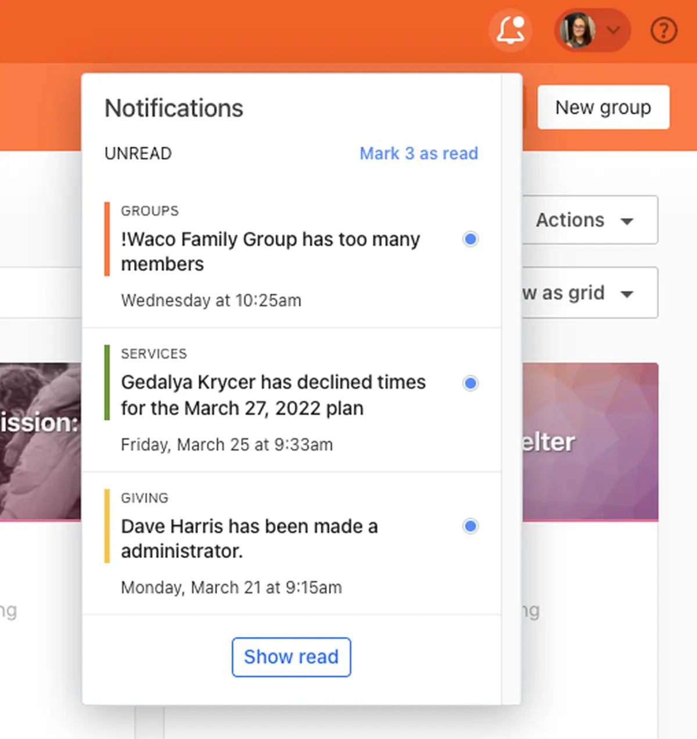Click the green Services color bar
Image resolution: width=697 pixels, height=739 pixels.
pyautogui.click(x=107, y=383)
